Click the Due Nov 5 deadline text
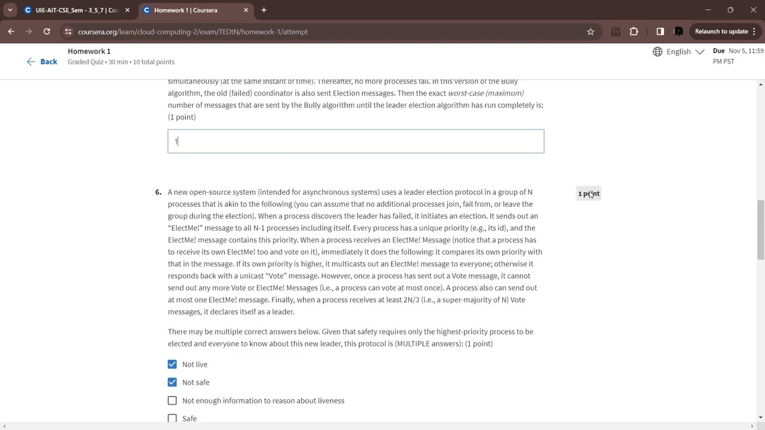The width and height of the screenshot is (765, 430). [x=738, y=56]
